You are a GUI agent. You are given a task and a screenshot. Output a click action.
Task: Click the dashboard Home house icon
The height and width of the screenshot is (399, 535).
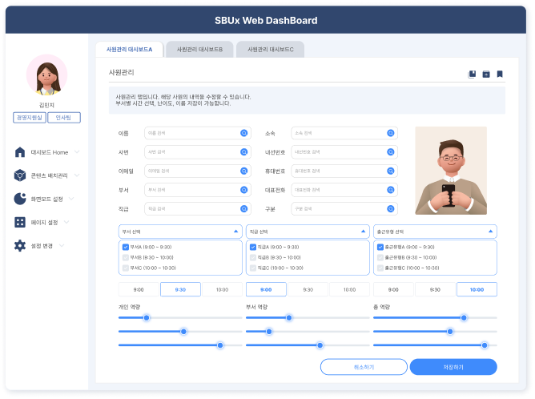click(20, 152)
